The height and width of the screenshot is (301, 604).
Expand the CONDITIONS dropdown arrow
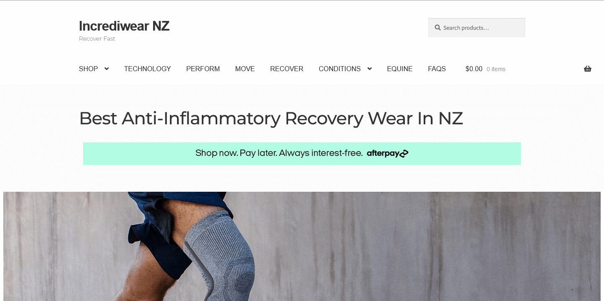[370, 69]
